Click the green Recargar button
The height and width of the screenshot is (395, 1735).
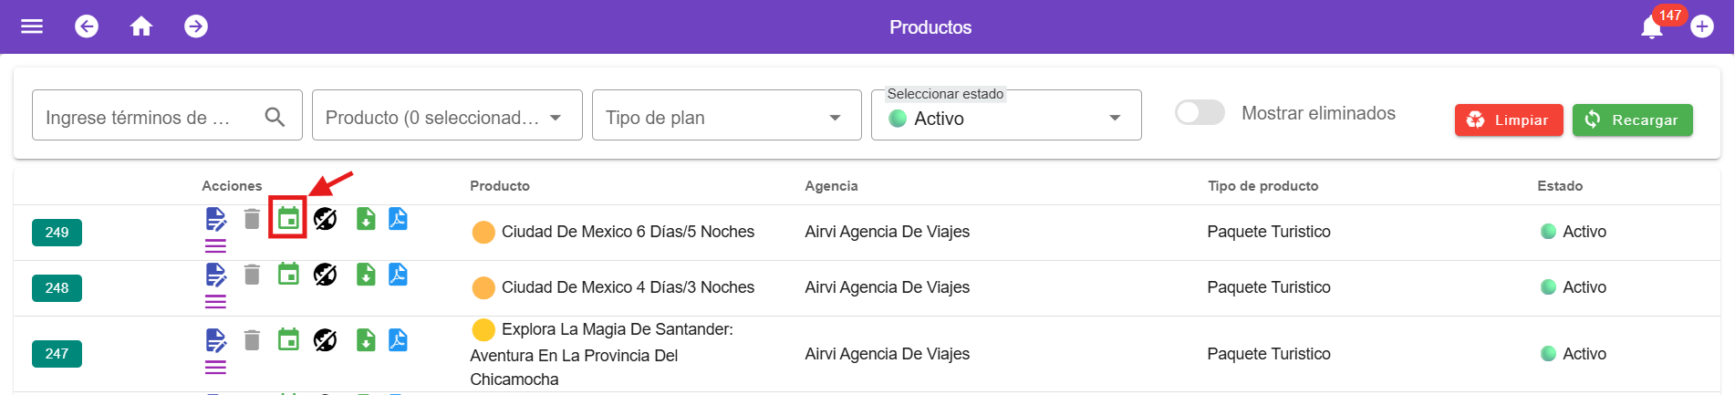coord(1632,120)
